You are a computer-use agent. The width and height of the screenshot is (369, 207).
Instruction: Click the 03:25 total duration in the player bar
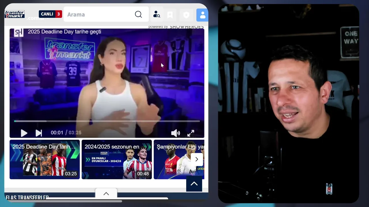[75, 133]
